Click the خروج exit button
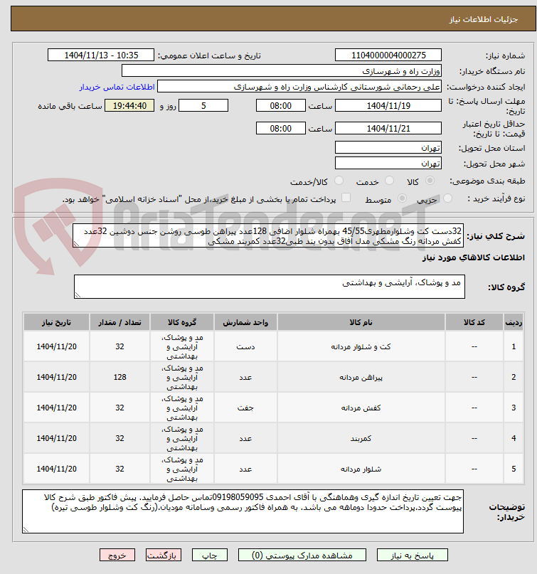This screenshot has height=574, width=537. click(117, 556)
